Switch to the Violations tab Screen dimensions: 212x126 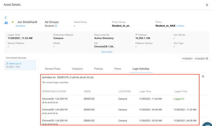(x=77, y=69)
